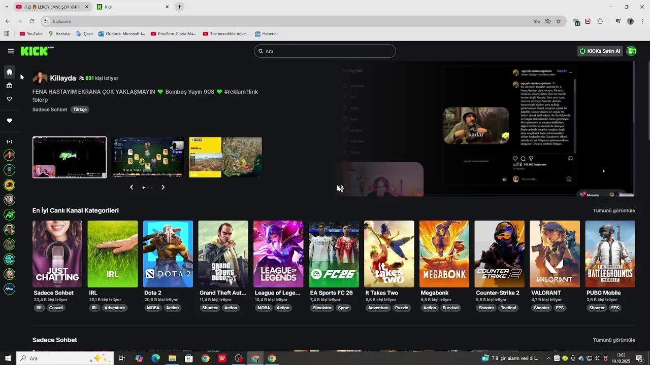Click the 'Türkçe' language tag
Viewport: 650px width, 365px height.
[x=80, y=109]
